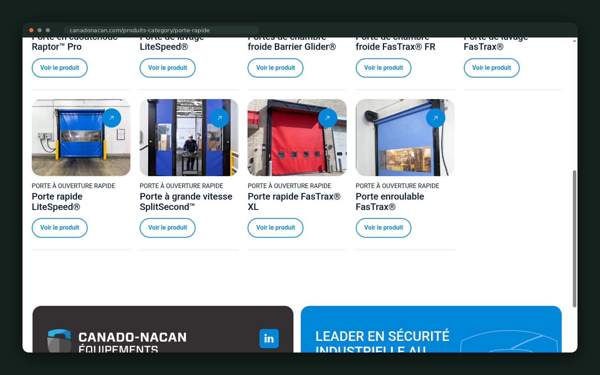Click scrollbar up arrow

coord(574,40)
